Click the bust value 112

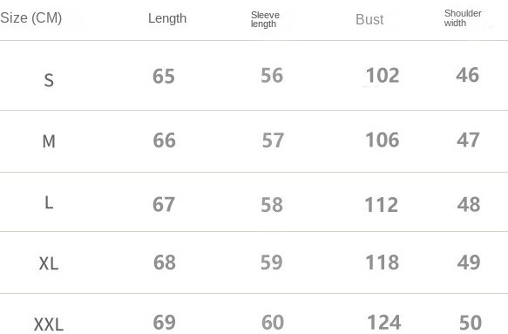tap(382, 205)
